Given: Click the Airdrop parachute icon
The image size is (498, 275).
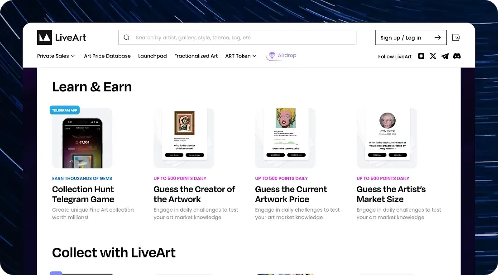Looking at the screenshot, I should 272,56.
